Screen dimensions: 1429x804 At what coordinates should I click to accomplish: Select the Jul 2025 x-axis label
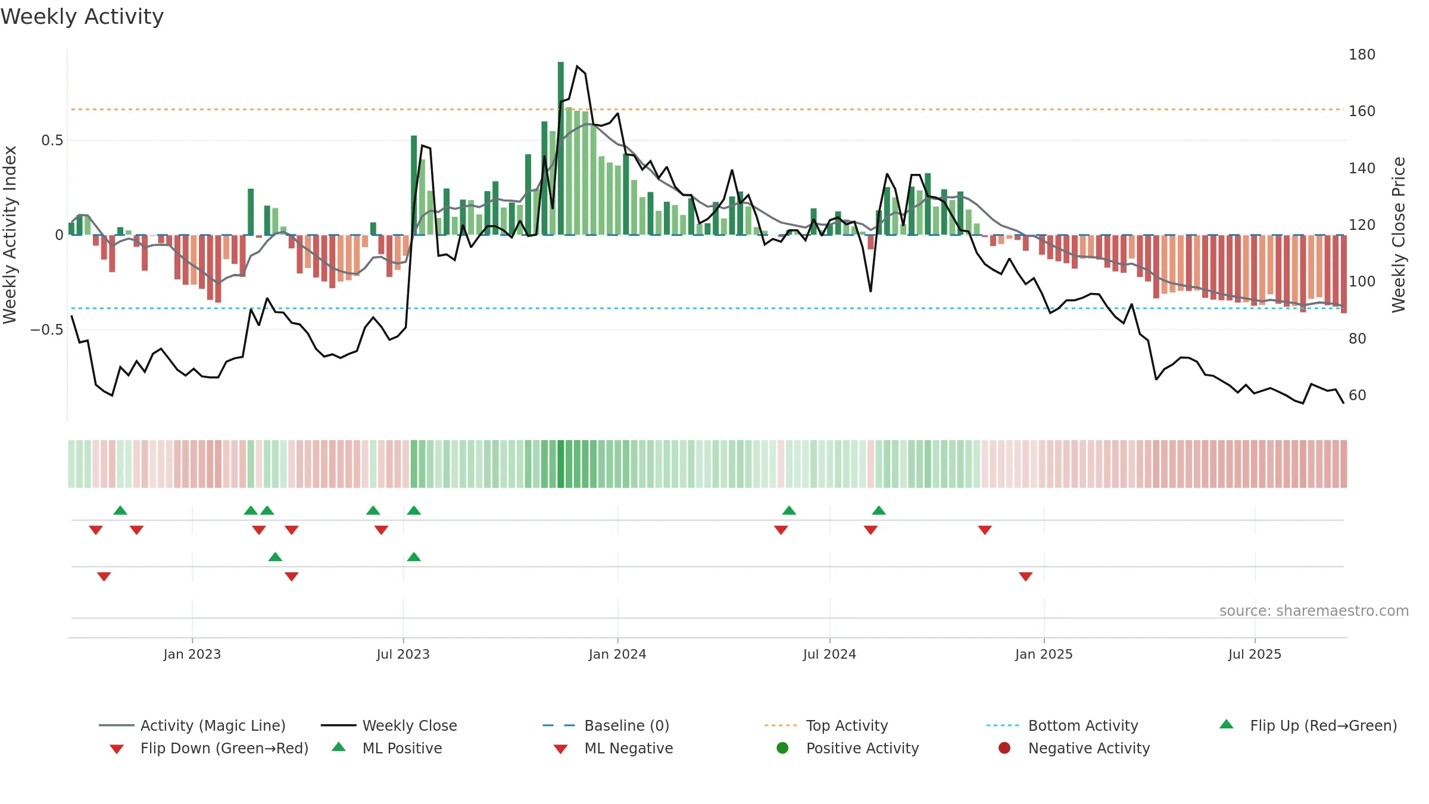point(1255,655)
